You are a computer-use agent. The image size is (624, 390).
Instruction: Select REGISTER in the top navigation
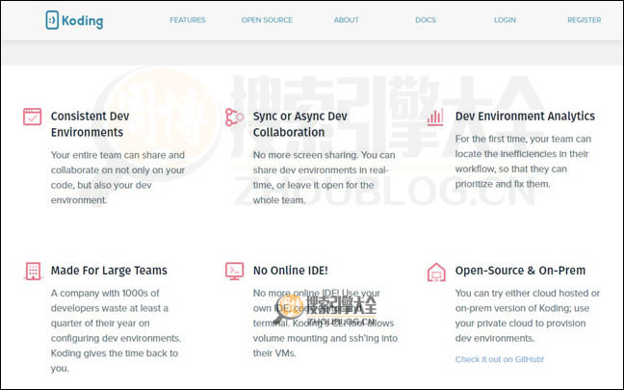coord(584,20)
